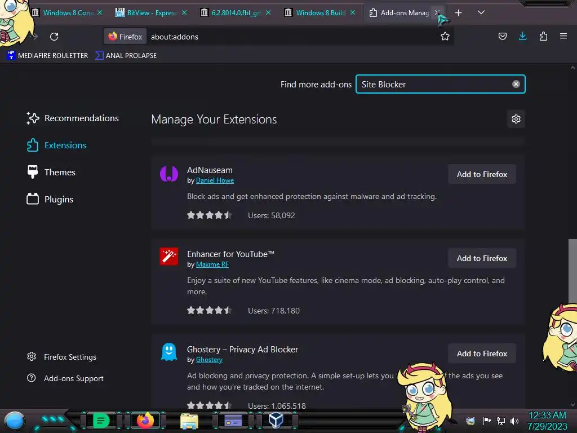Open Recommendations in the sidebar
The height and width of the screenshot is (433, 577).
pos(73,118)
